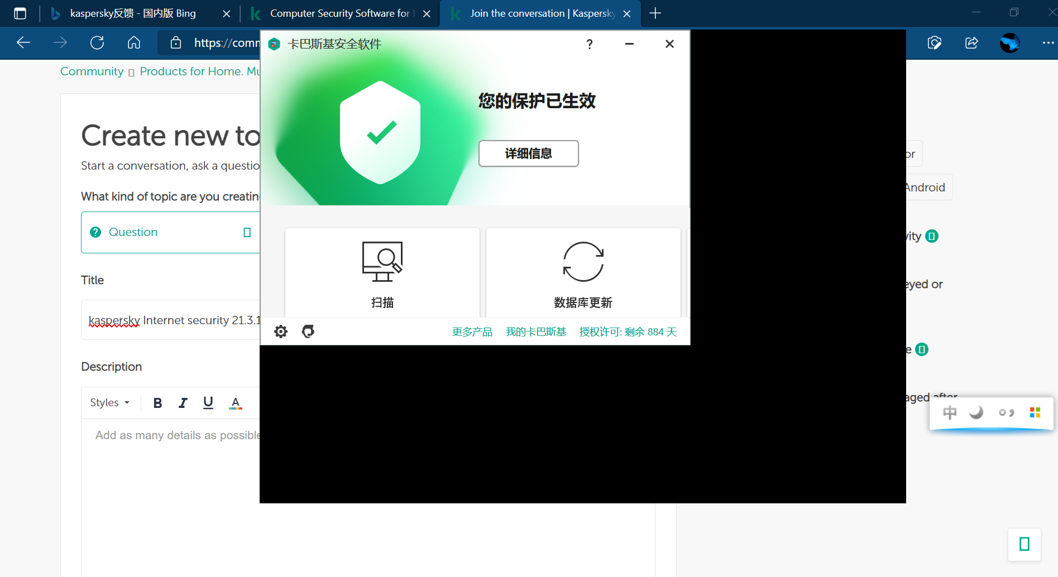Screen dimensions: 1058x577
Task: Focus the Title input field
Action: pos(171,320)
